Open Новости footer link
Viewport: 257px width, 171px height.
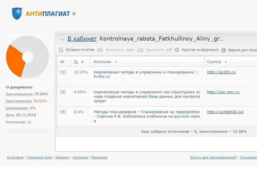pos(62,157)
